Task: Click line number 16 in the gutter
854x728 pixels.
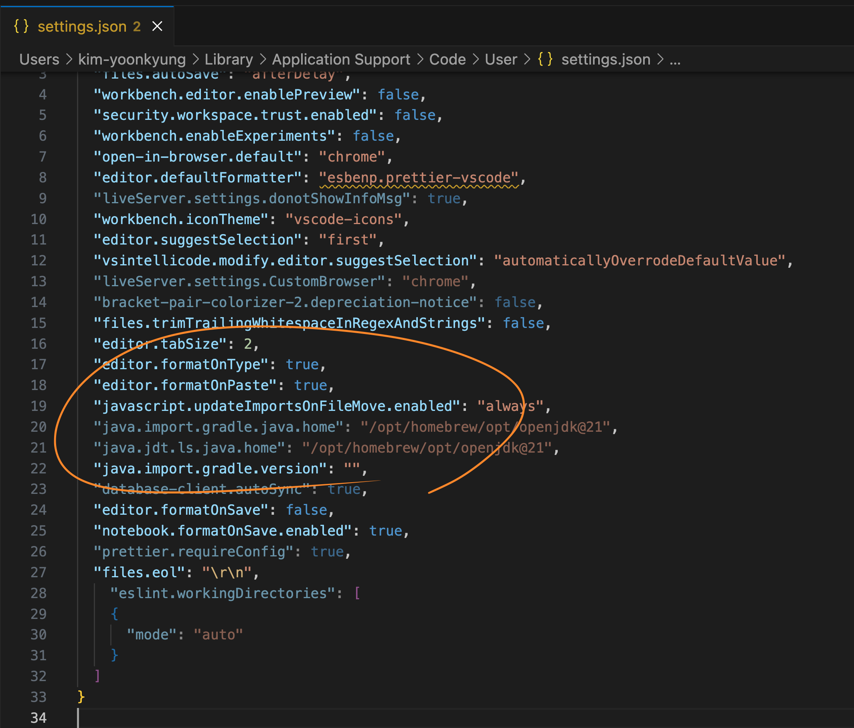Action: (38, 344)
